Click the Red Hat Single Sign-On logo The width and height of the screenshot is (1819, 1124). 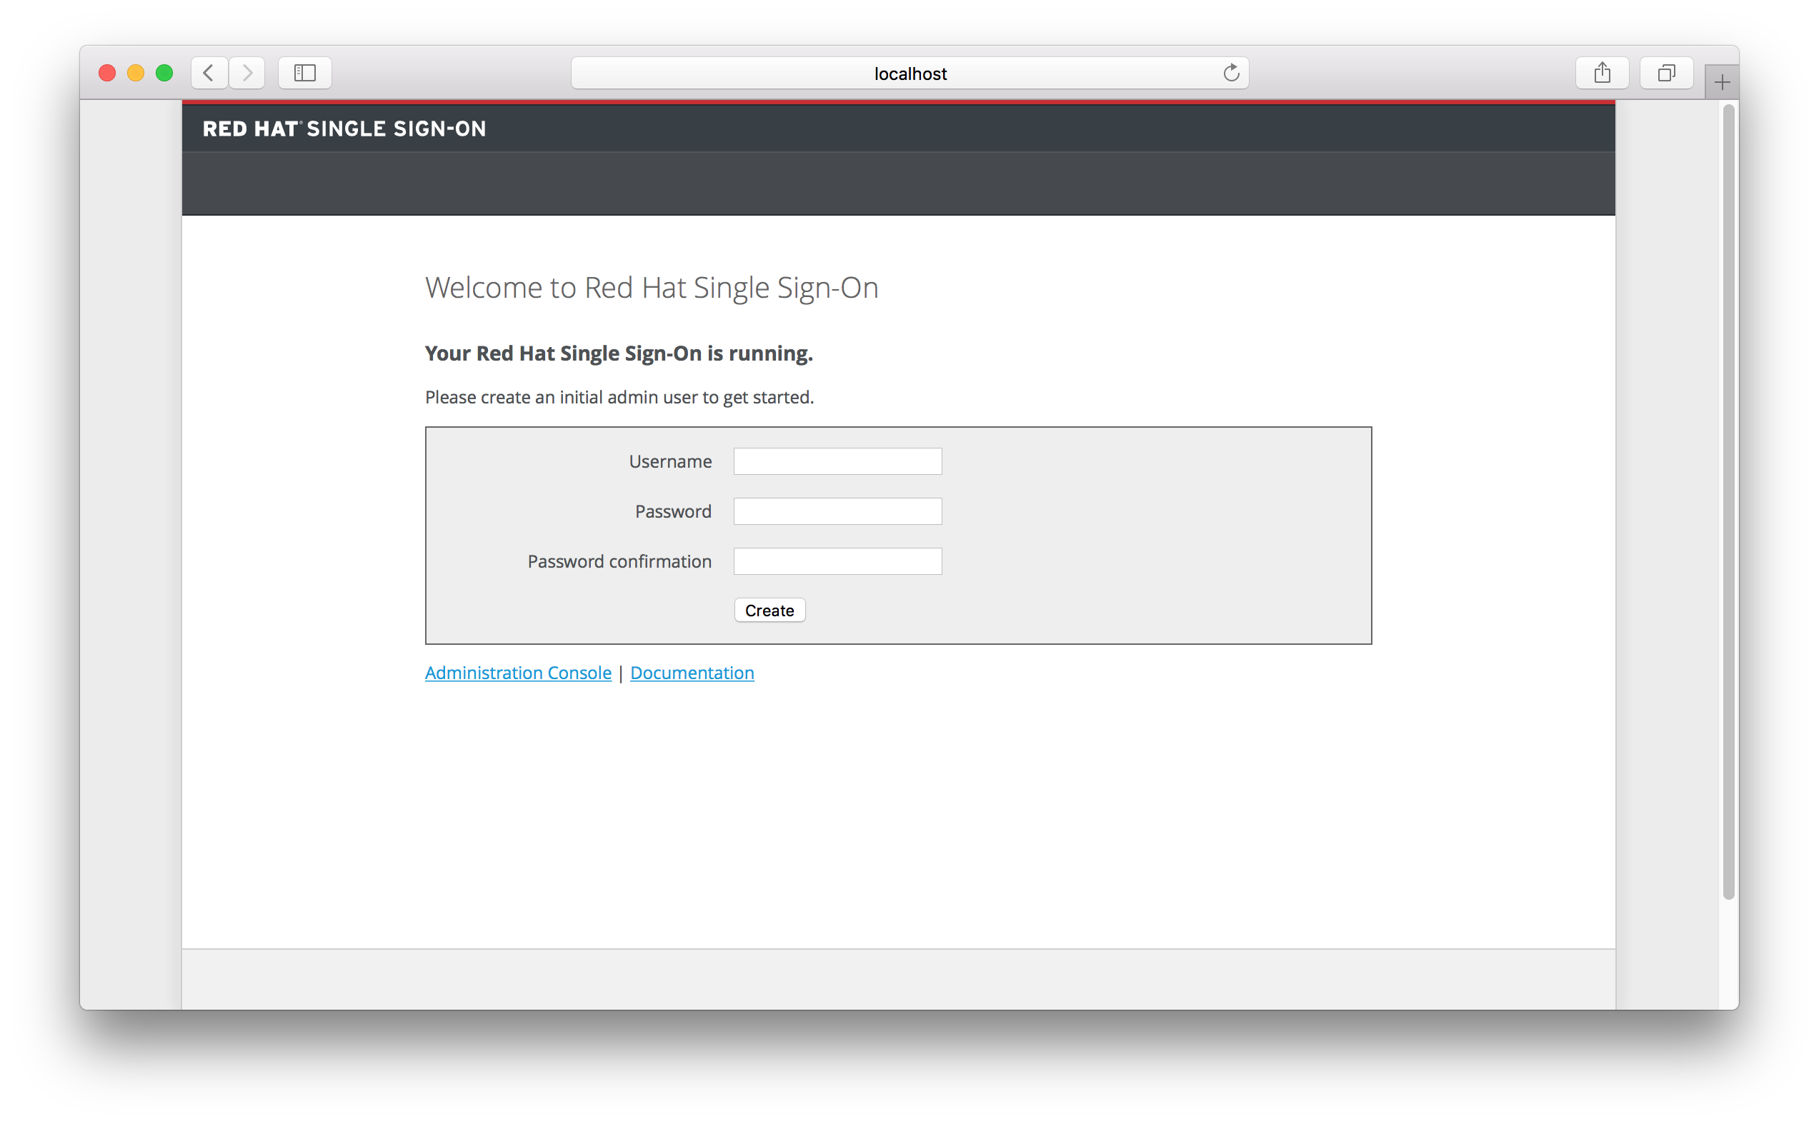click(x=344, y=129)
